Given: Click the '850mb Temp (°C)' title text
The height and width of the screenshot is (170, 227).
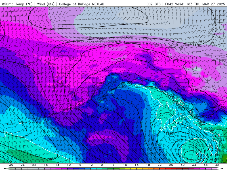Looking at the screenshot, I should (x=17, y=4).
